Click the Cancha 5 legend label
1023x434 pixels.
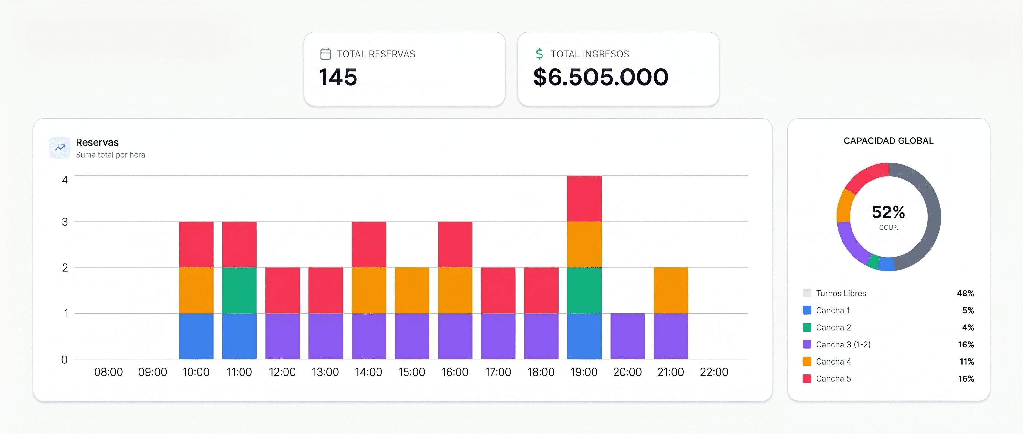click(x=833, y=379)
